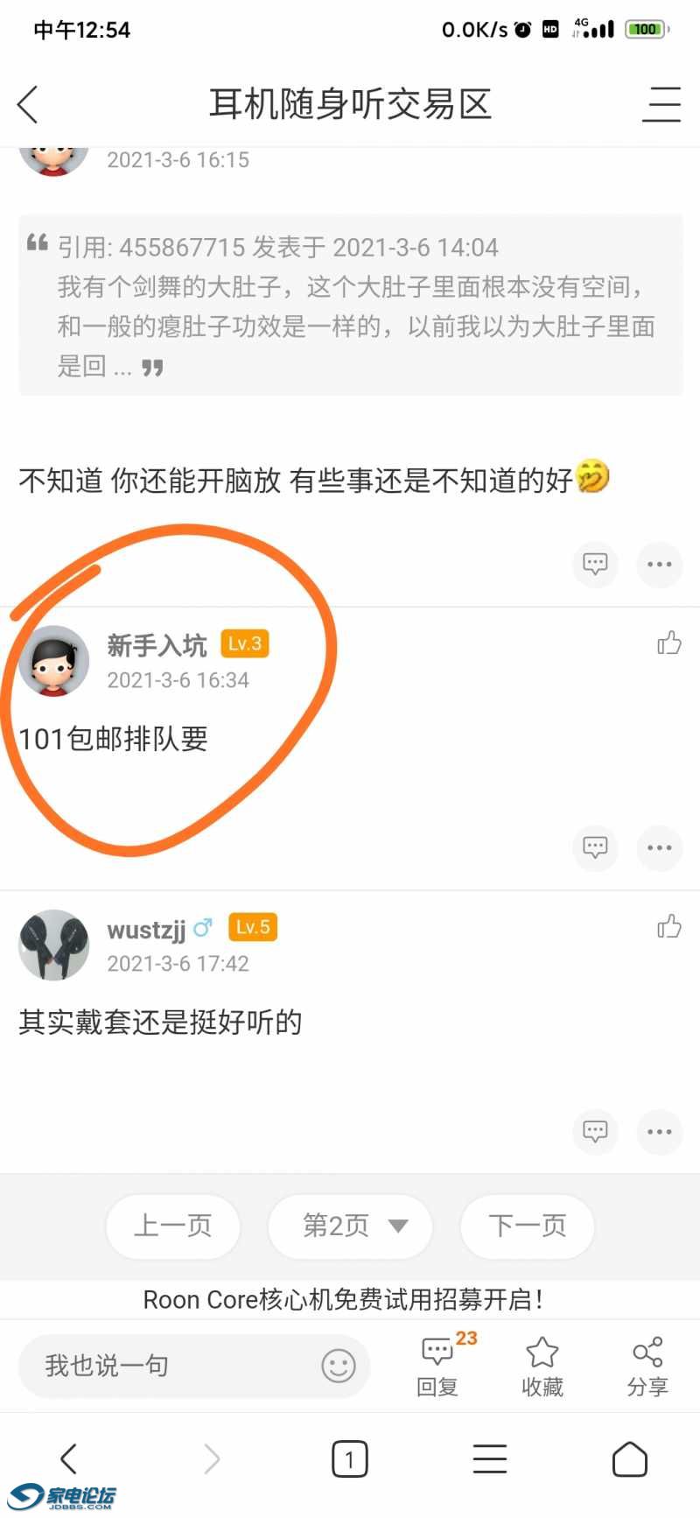The image size is (700, 1518).
Task: Tap the back arrow in forum header
Action: (x=28, y=105)
